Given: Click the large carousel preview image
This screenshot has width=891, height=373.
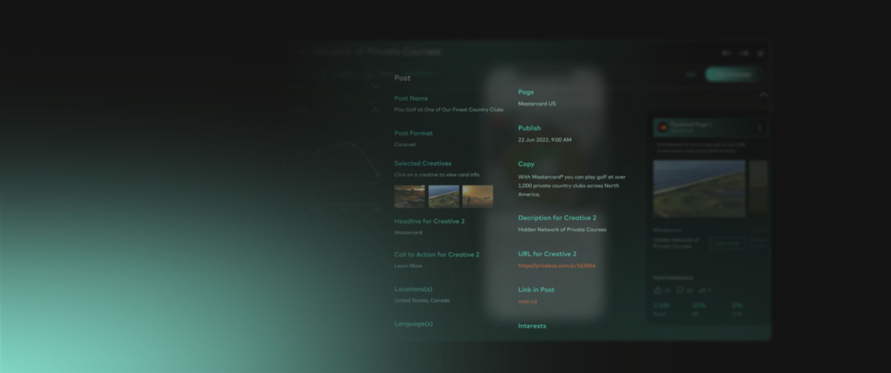Looking at the screenshot, I should [699, 189].
